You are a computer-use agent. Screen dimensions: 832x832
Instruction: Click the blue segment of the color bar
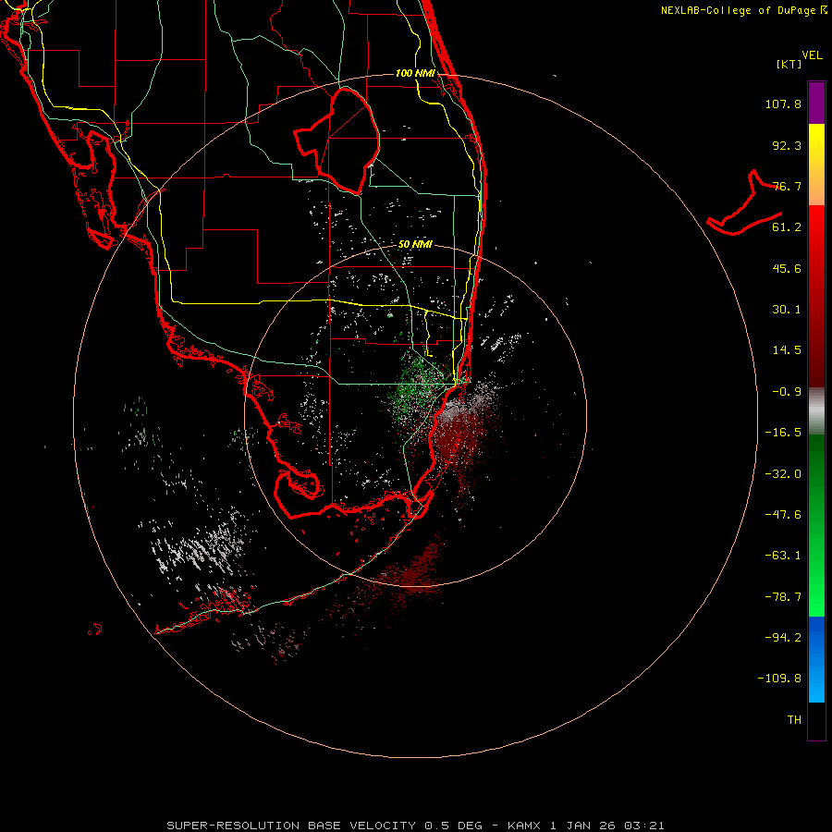click(816, 659)
